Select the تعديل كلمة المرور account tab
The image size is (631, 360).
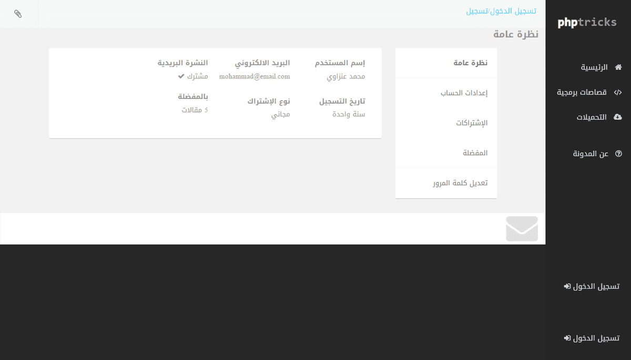pyautogui.click(x=446, y=183)
